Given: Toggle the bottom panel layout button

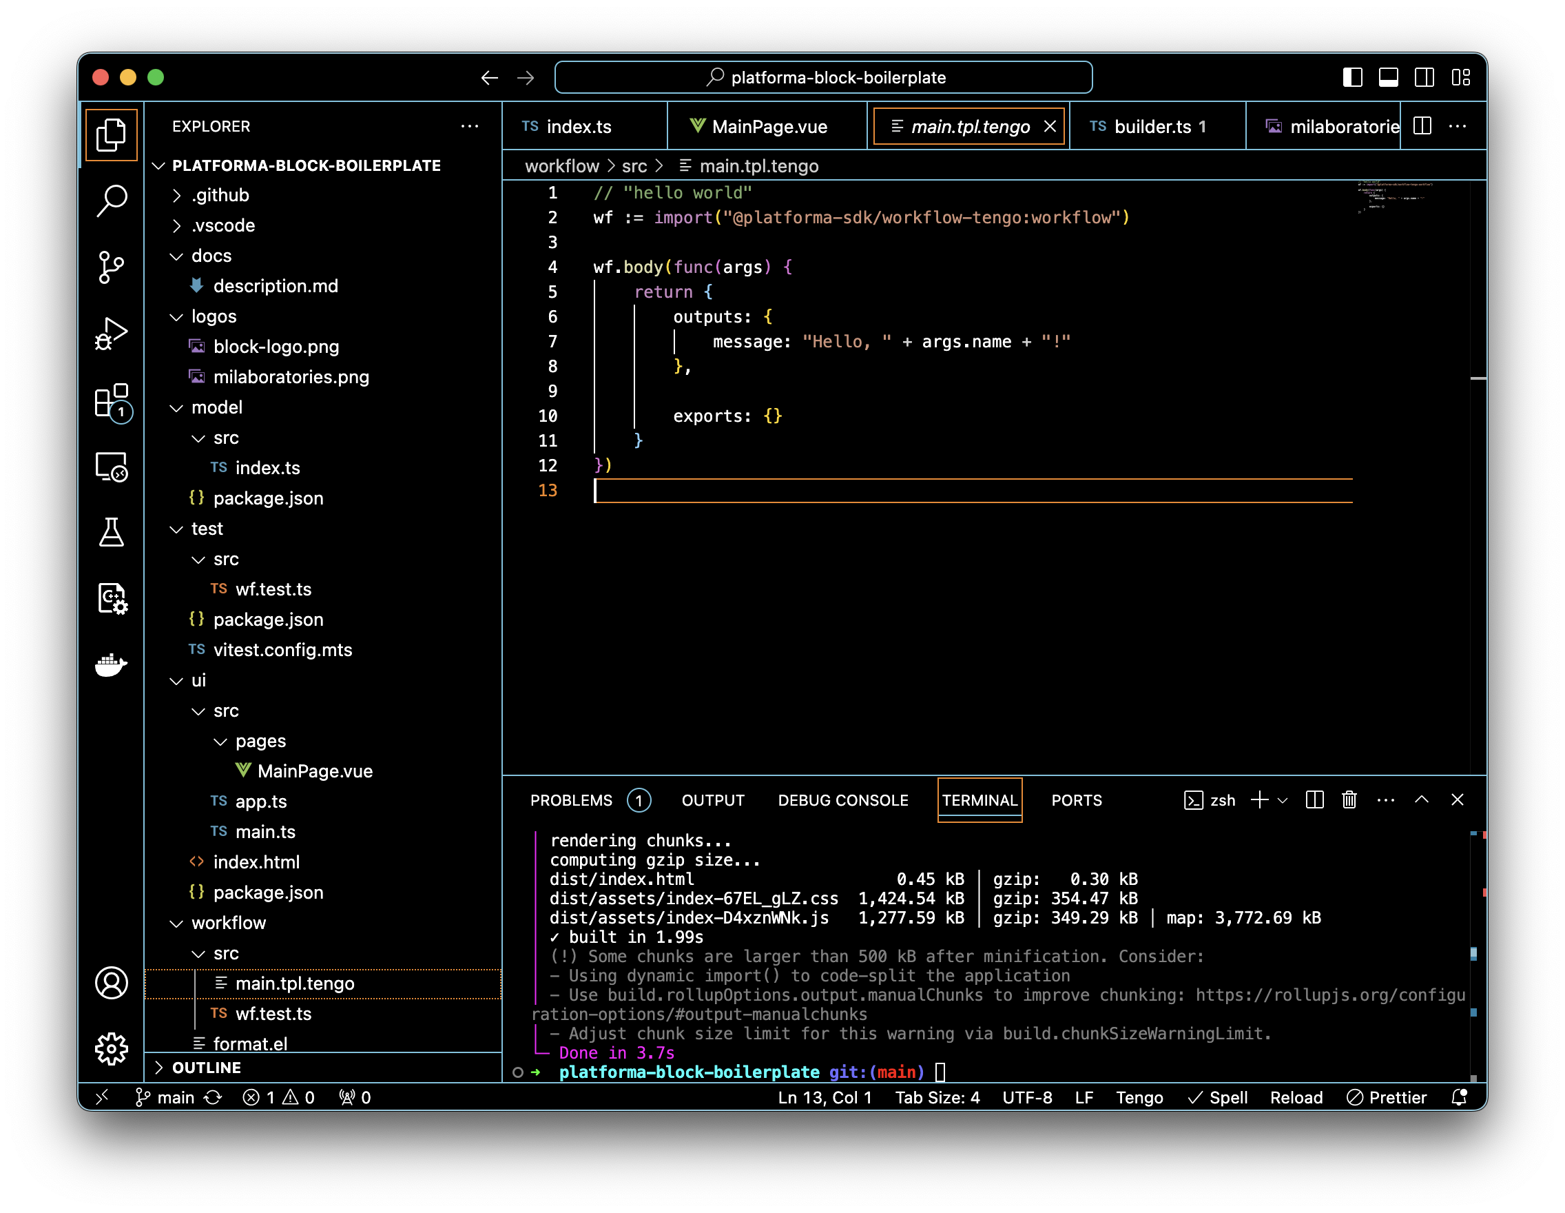Looking at the screenshot, I should click(1388, 77).
